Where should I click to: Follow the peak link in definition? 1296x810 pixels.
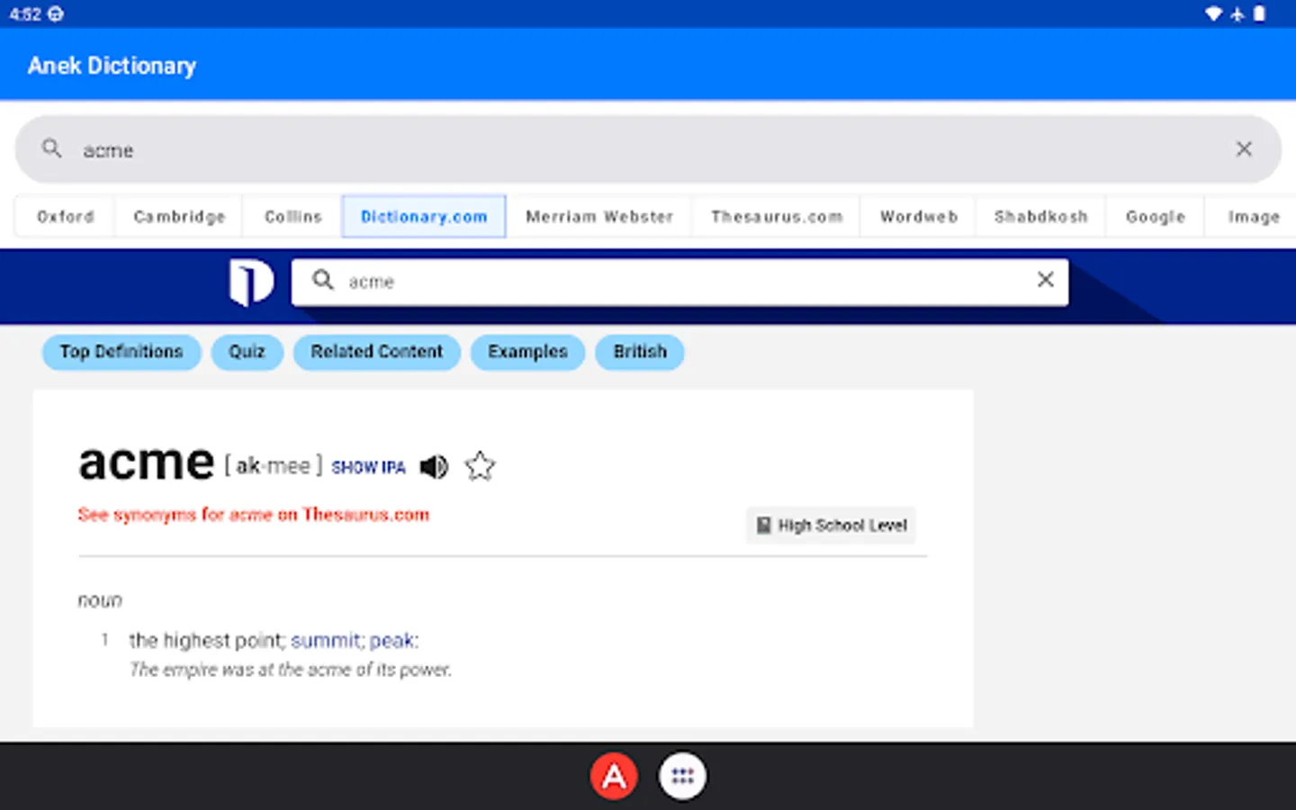pos(391,641)
